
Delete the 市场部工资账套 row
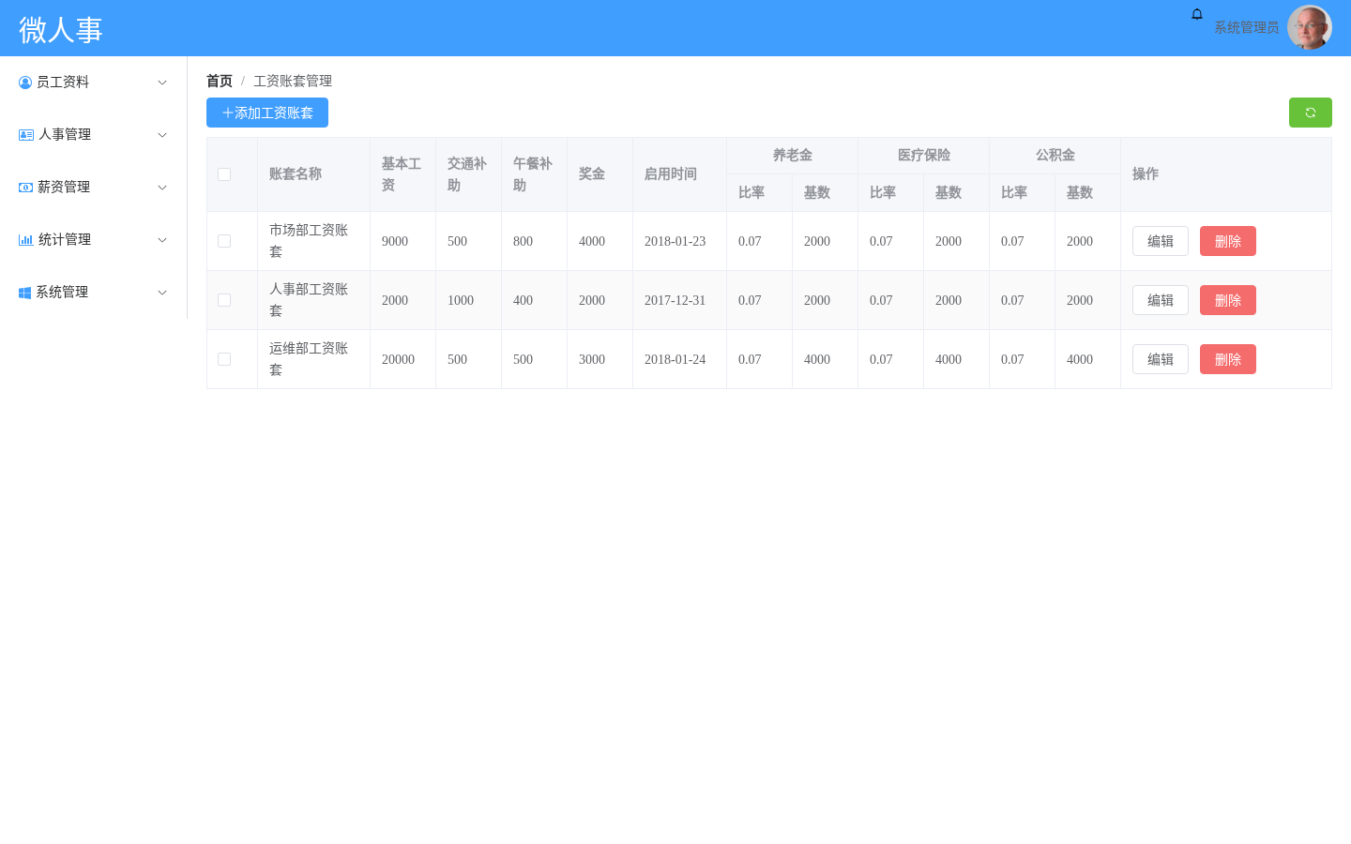point(1228,241)
